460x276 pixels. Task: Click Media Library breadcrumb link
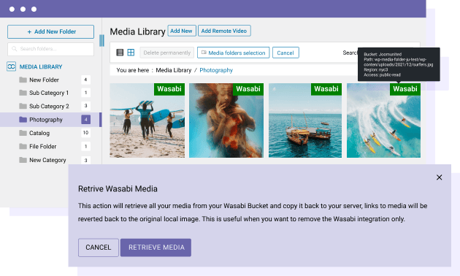pyautogui.click(x=173, y=70)
